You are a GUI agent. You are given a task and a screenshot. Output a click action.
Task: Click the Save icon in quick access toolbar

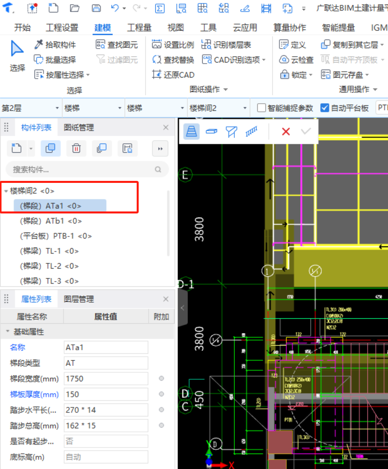[96, 8]
